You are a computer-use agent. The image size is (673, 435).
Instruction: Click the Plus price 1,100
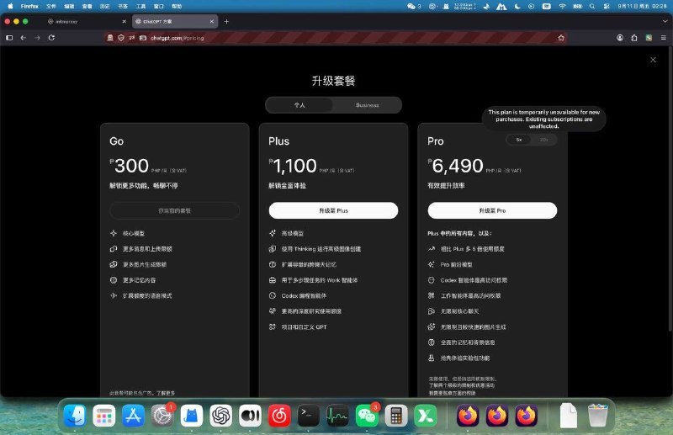click(x=295, y=166)
